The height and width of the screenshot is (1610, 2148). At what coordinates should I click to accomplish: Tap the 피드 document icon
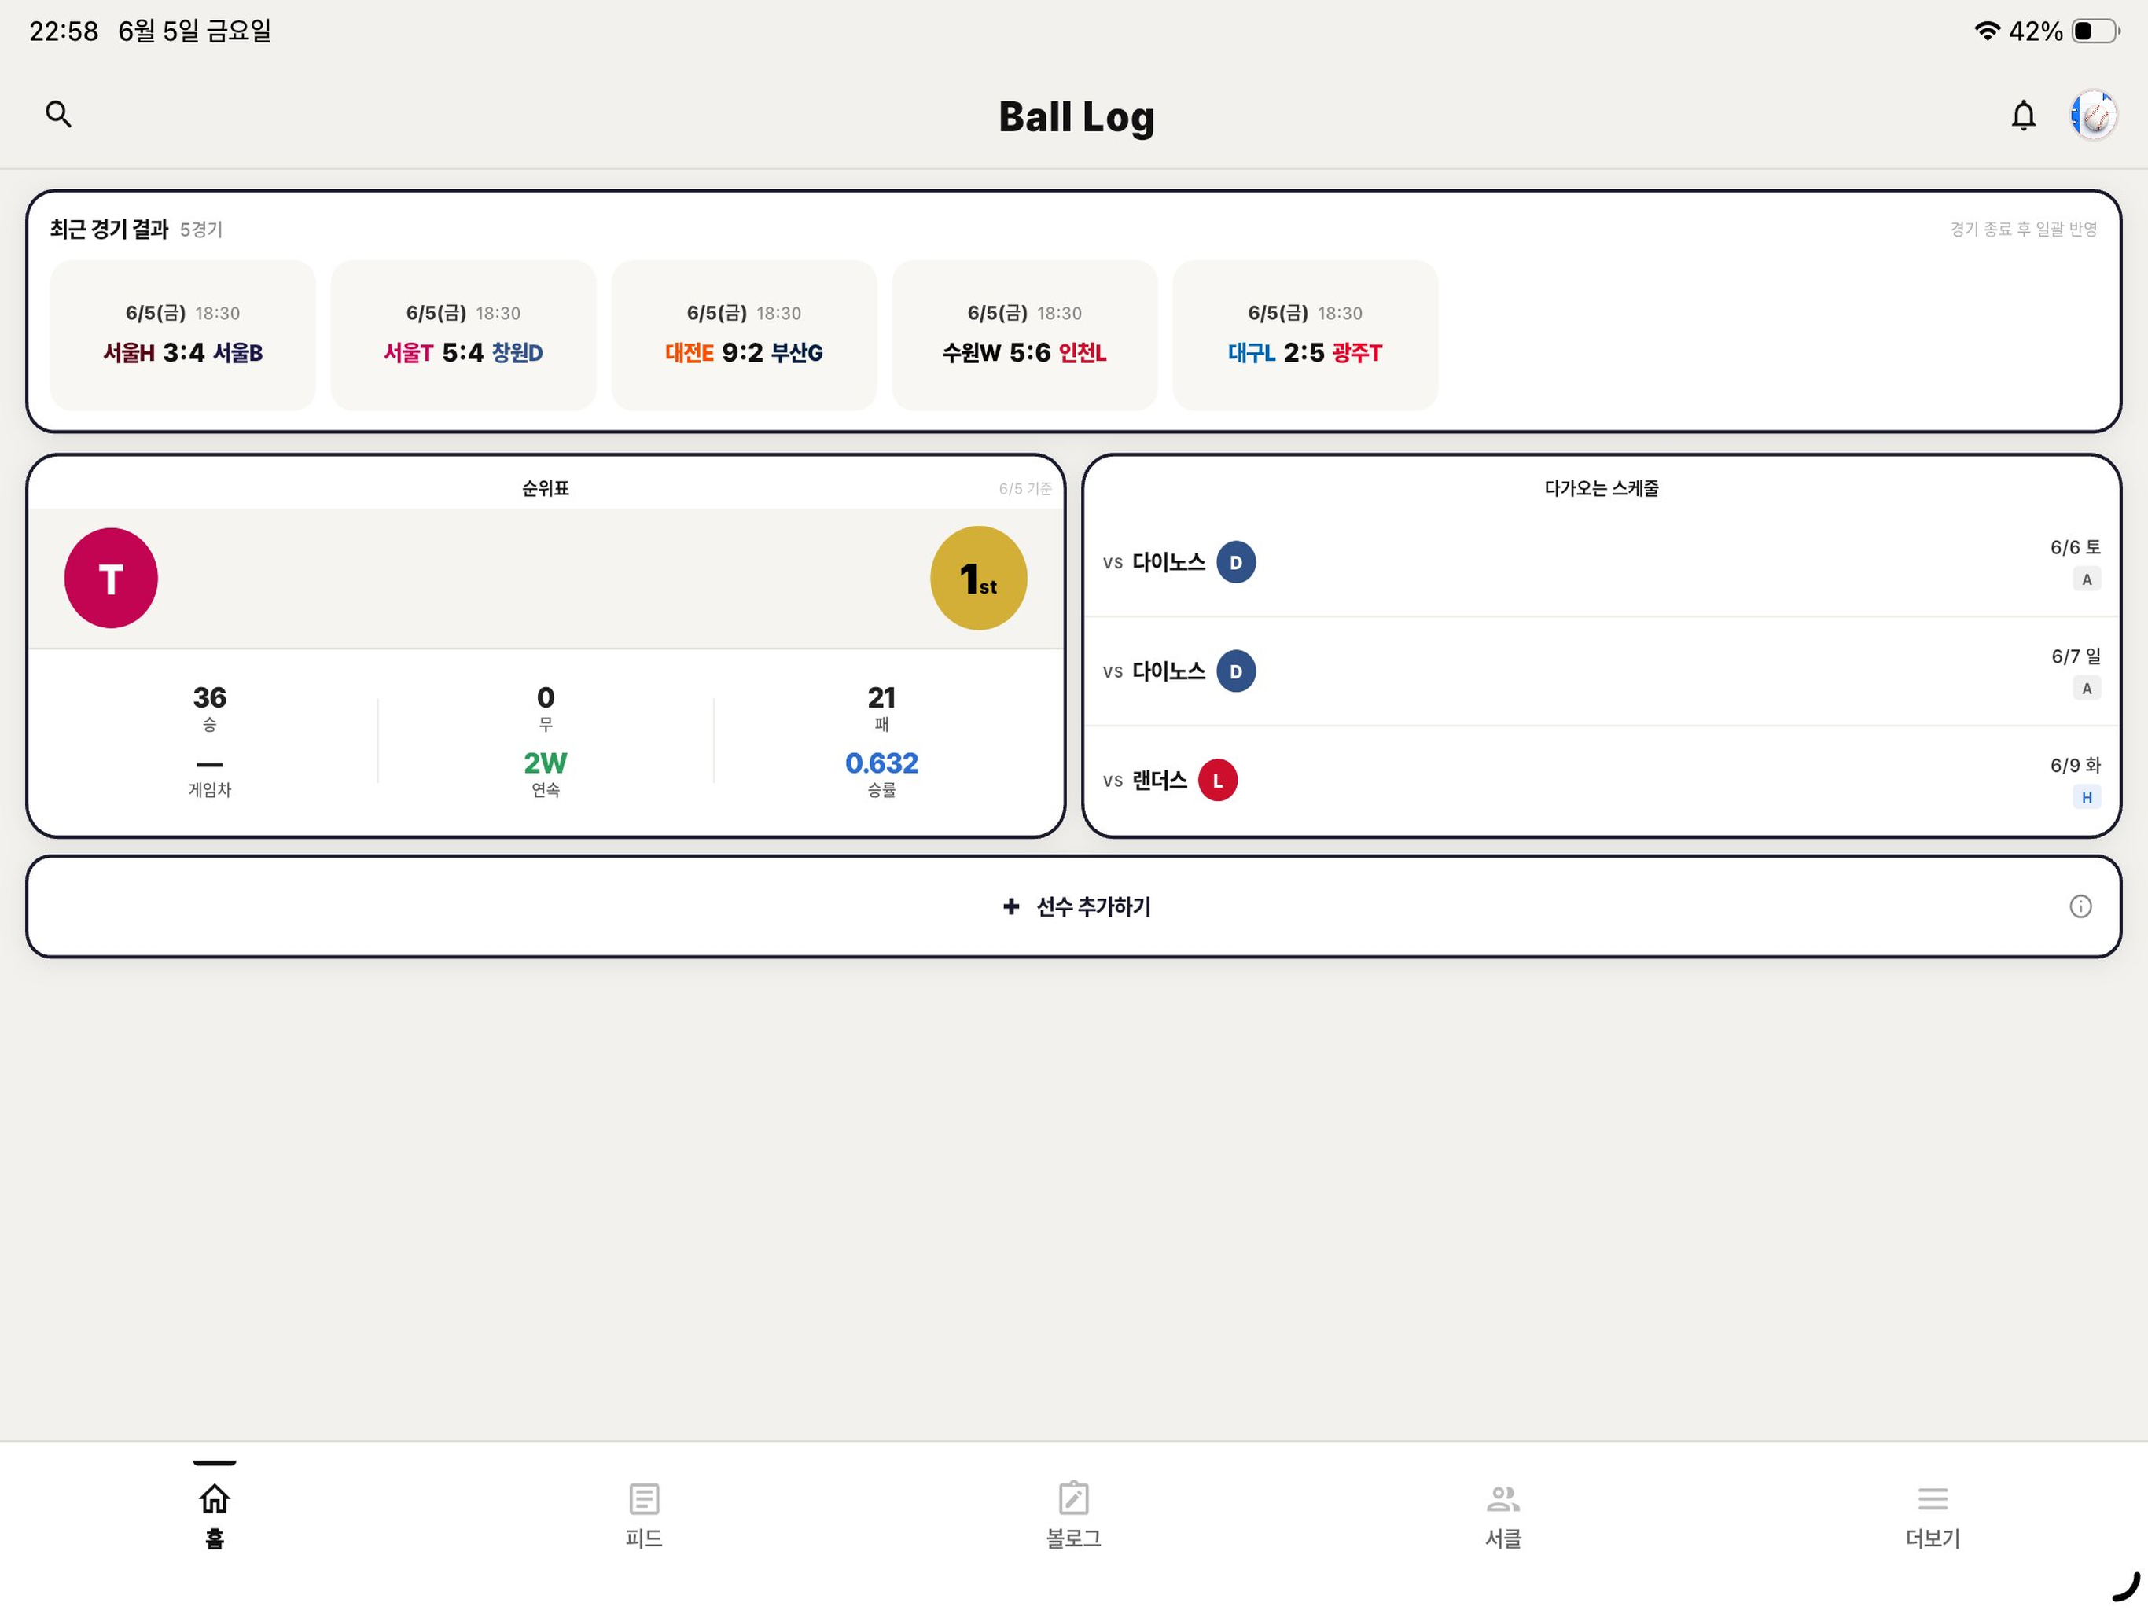click(x=644, y=1498)
